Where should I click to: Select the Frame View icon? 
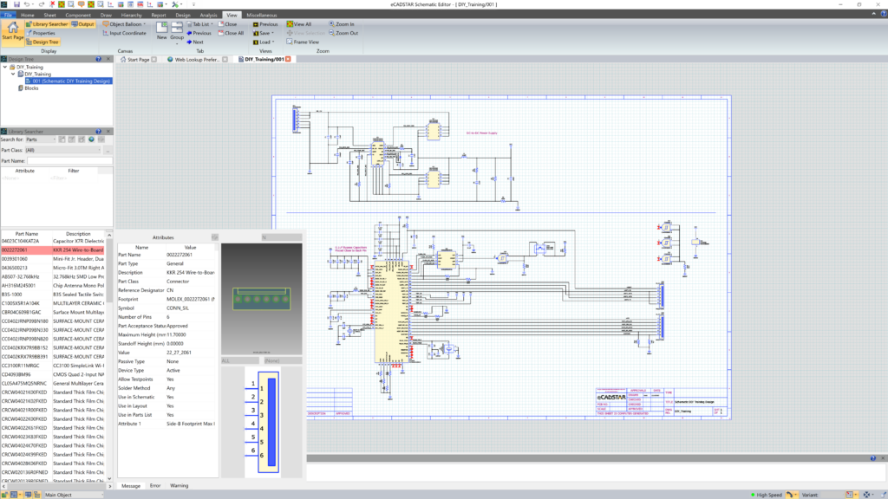(290, 42)
